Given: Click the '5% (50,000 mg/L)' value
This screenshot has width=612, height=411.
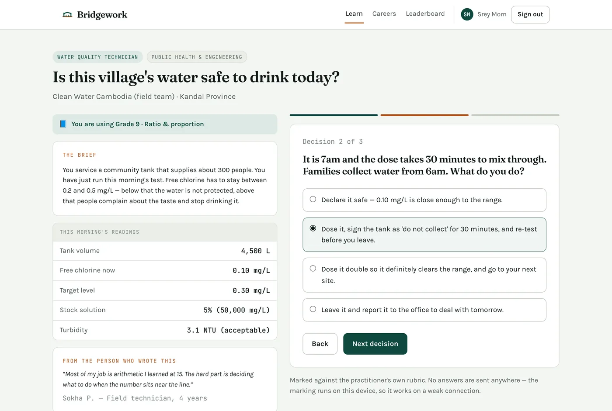Looking at the screenshot, I should click(236, 311).
